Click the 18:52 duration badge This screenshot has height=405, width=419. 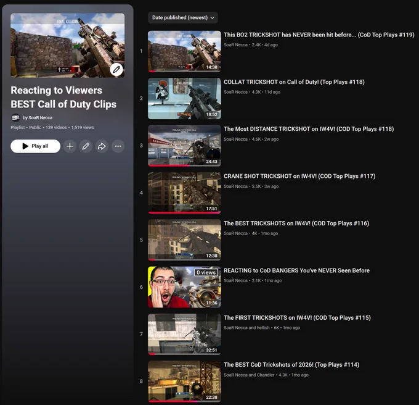[x=211, y=114]
